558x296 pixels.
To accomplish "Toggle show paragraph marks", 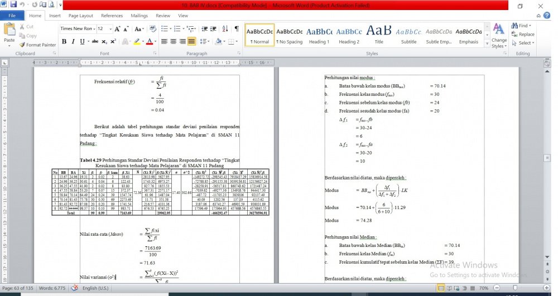I will pos(237,29).
